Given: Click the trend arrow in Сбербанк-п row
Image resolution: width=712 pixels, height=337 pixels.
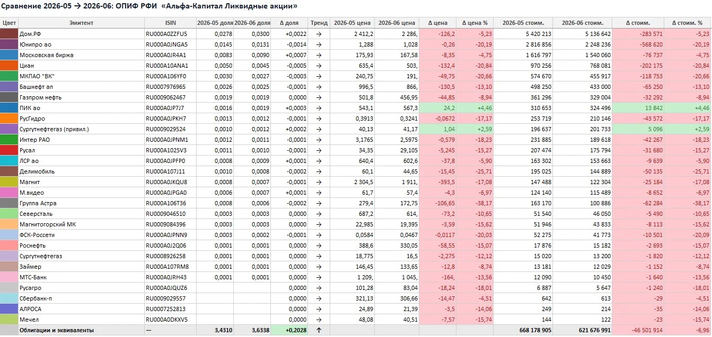Looking at the screenshot, I should click(x=319, y=298).
